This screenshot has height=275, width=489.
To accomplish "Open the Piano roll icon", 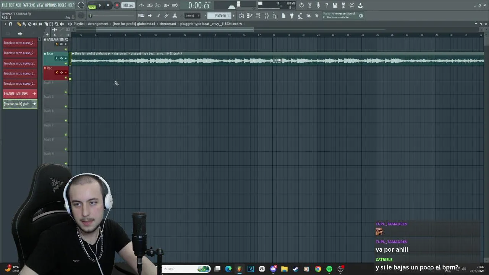I will pos(250,16).
